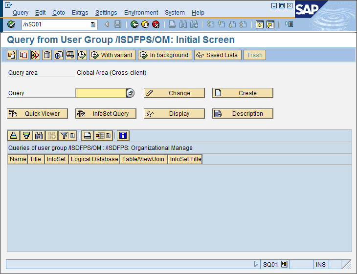Click the Save diskette icon

[117, 24]
